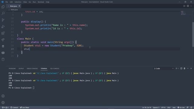Change encoding via UTF-8 indicator
This screenshot has height=109, width=194.
pos(163,107)
